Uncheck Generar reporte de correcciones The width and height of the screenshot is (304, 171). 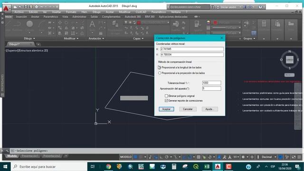coord(166,101)
